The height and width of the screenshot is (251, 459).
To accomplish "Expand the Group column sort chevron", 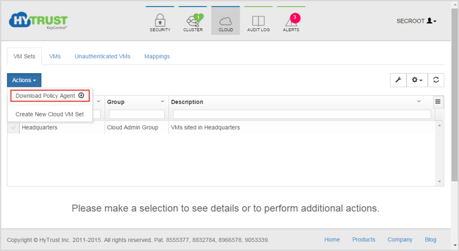I will (163, 101).
